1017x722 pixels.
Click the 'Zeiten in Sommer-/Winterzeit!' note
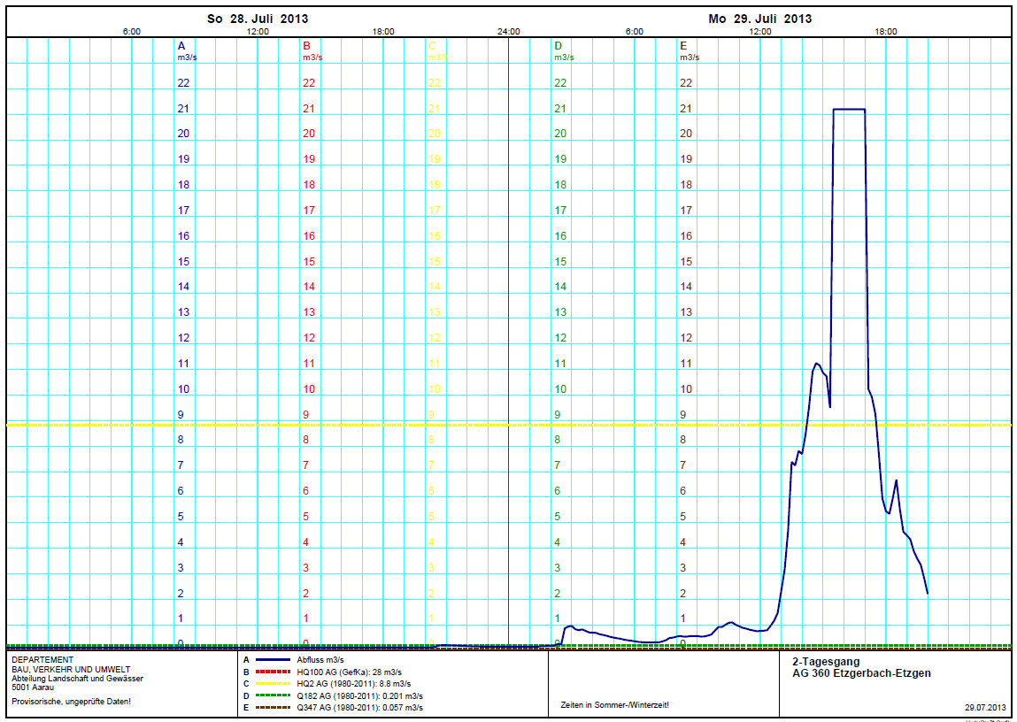point(615,705)
